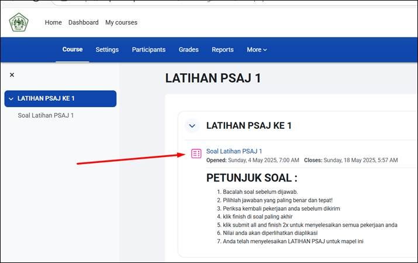
Task: Click the LATIHAN PSAJ KE 1 section title
Action: click(248, 126)
